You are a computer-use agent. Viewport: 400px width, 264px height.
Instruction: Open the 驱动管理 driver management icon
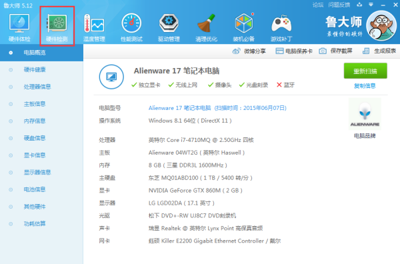(x=169, y=23)
